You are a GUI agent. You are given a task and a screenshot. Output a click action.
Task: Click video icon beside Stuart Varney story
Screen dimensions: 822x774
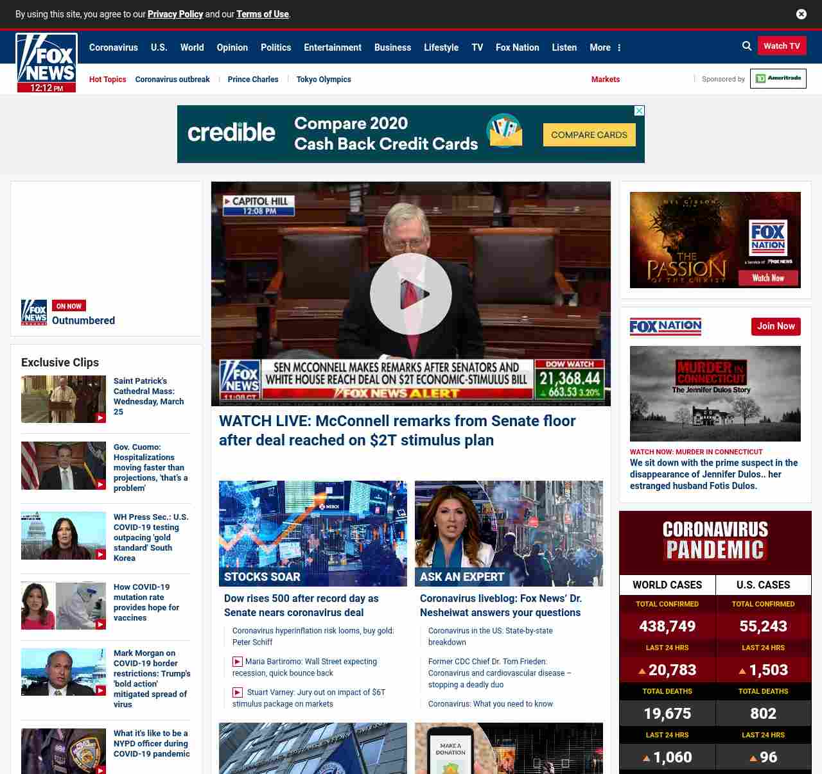[238, 692]
